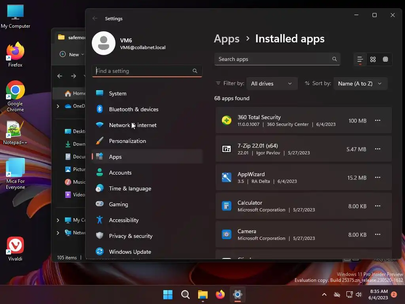Select Videos in File Explorer sidebar
The width and height of the screenshot is (405, 304).
[x=75, y=195]
